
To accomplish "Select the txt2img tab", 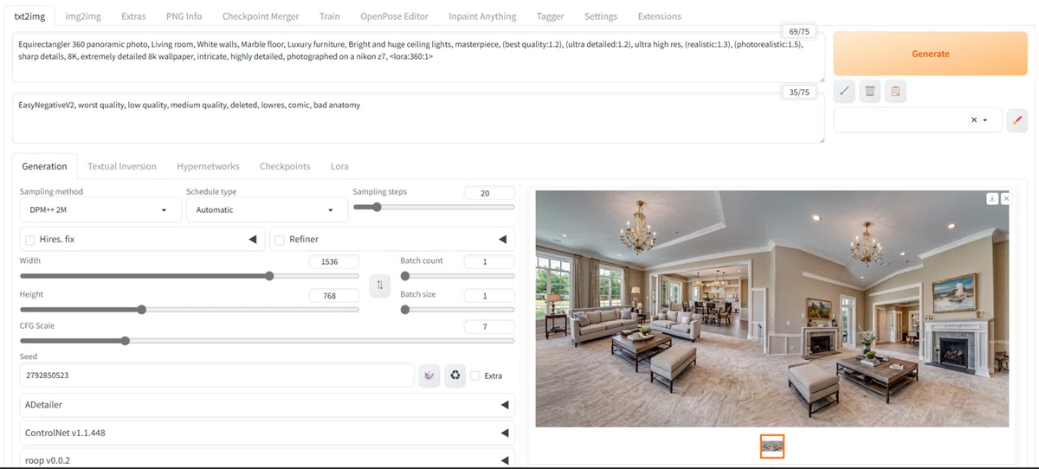I will point(30,16).
